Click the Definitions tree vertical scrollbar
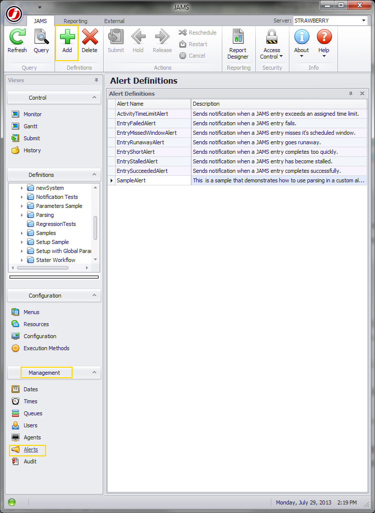The width and height of the screenshot is (375, 513). [96, 228]
